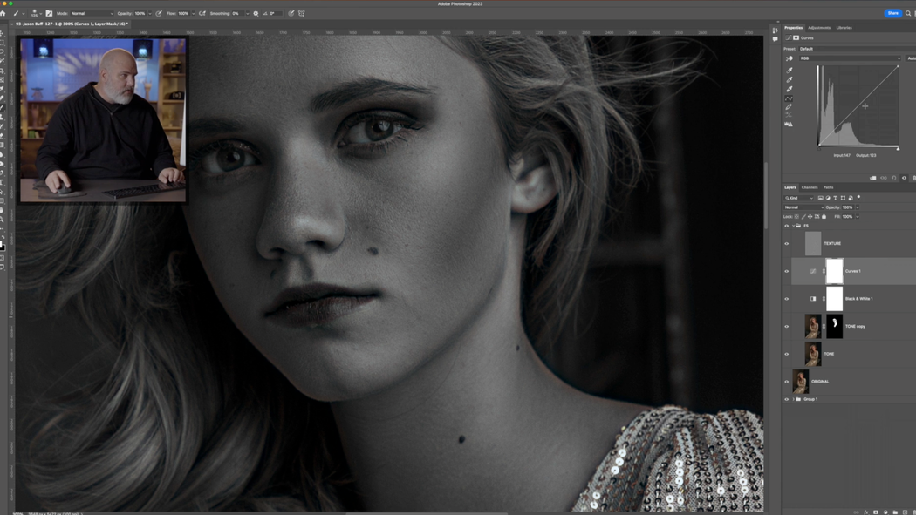The width and height of the screenshot is (916, 515).
Task: Open the Adjustments panel tab
Action: pyautogui.click(x=818, y=28)
